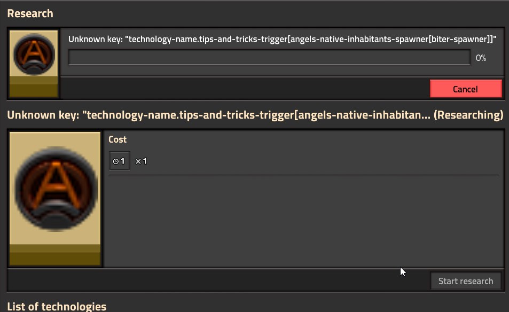Click the Research panel heading
The width and height of the screenshot is (509, 312).
tap(30, 13)
